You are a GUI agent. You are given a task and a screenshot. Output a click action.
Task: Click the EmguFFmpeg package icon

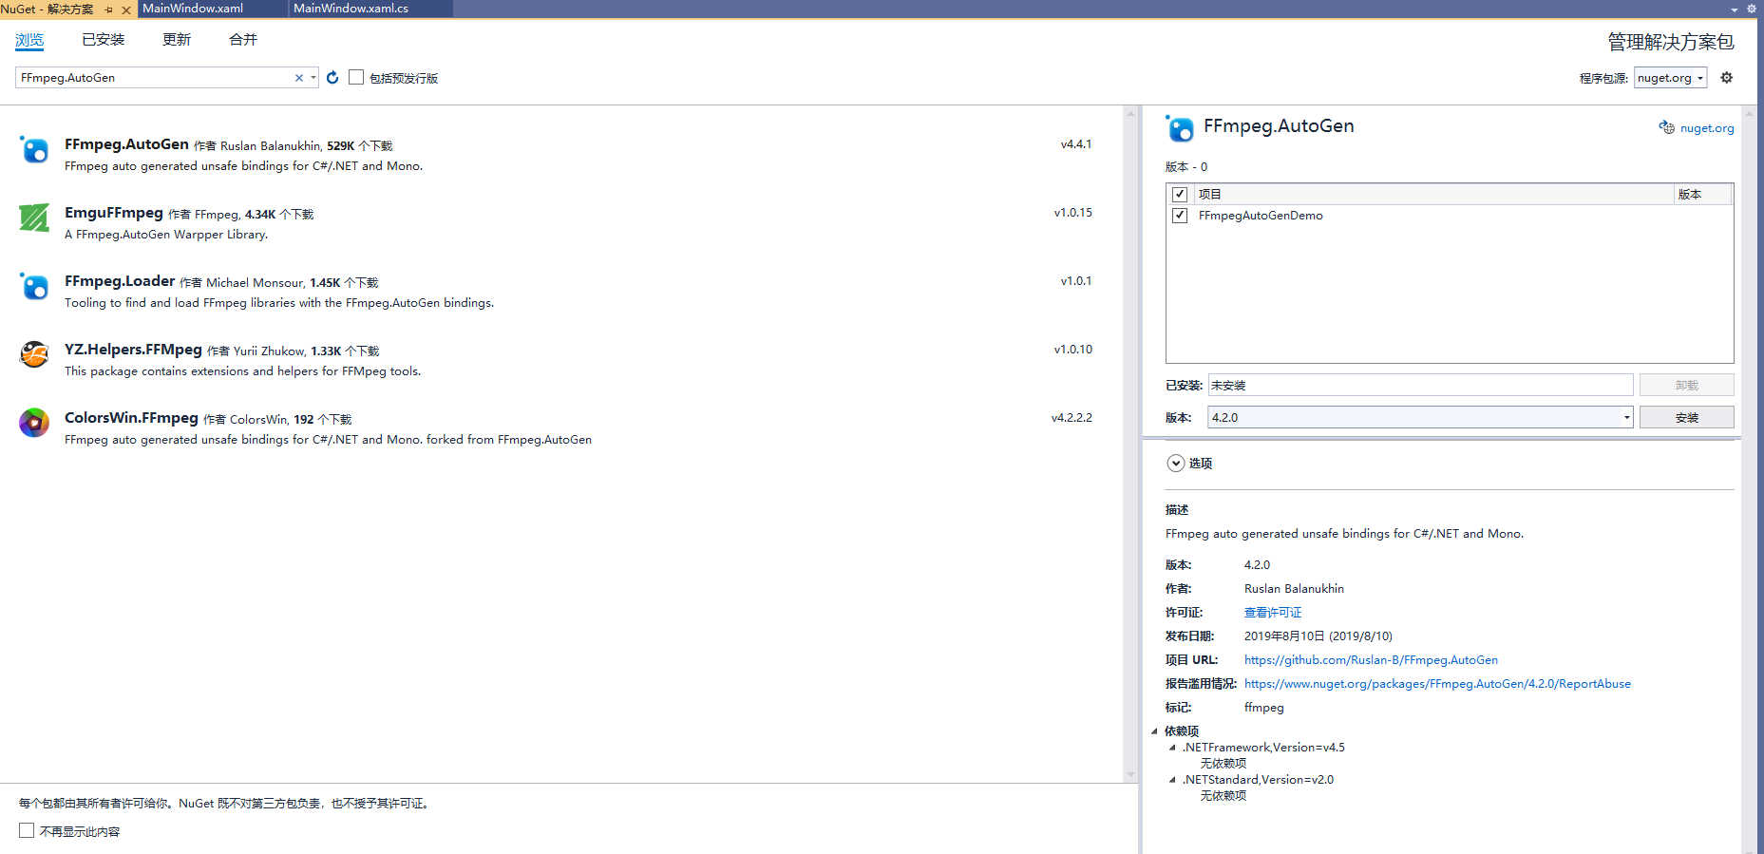(34, 218)
